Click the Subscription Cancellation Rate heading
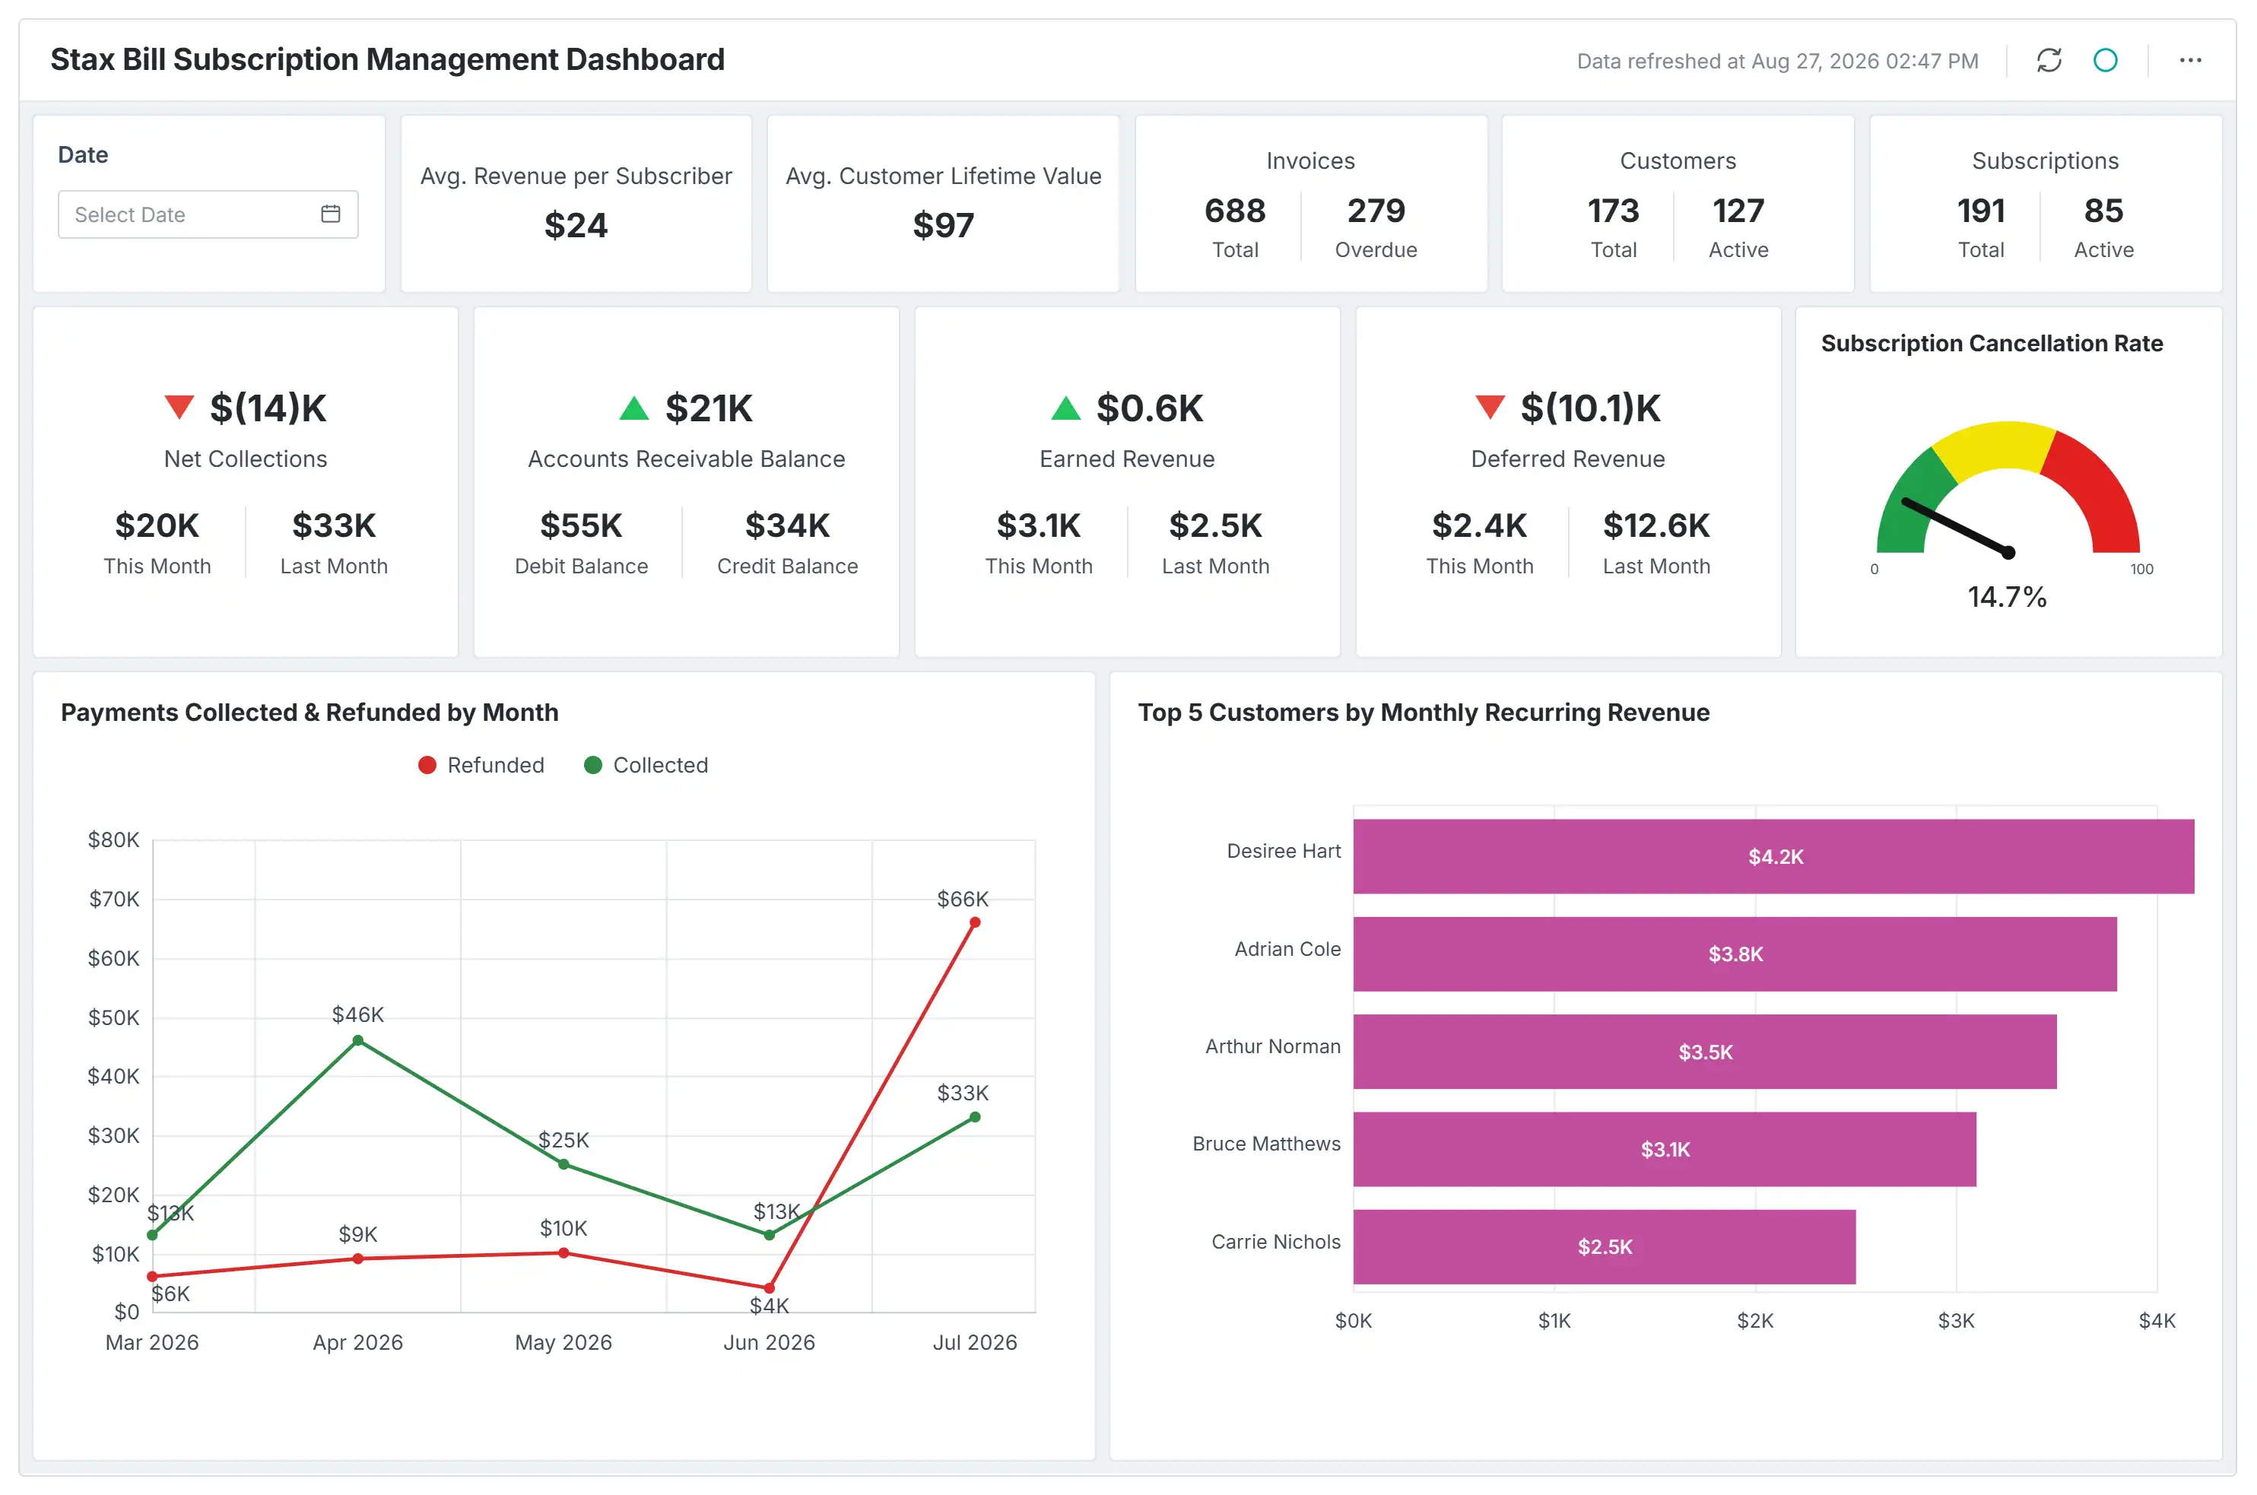Viewport: 2257px width, 1495px height. click(x=1992, y=343)
